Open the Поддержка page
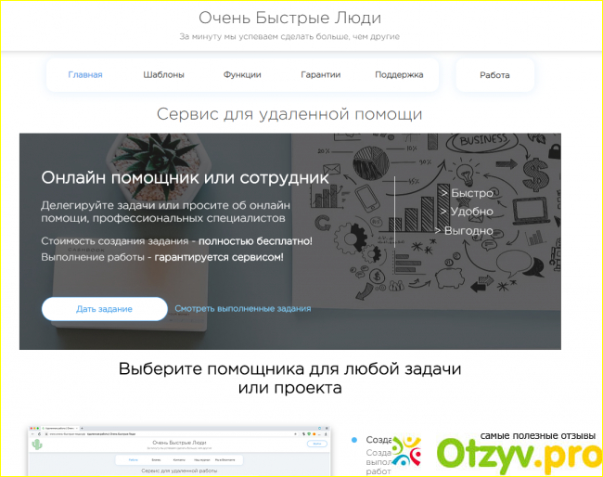 point(399,75)
